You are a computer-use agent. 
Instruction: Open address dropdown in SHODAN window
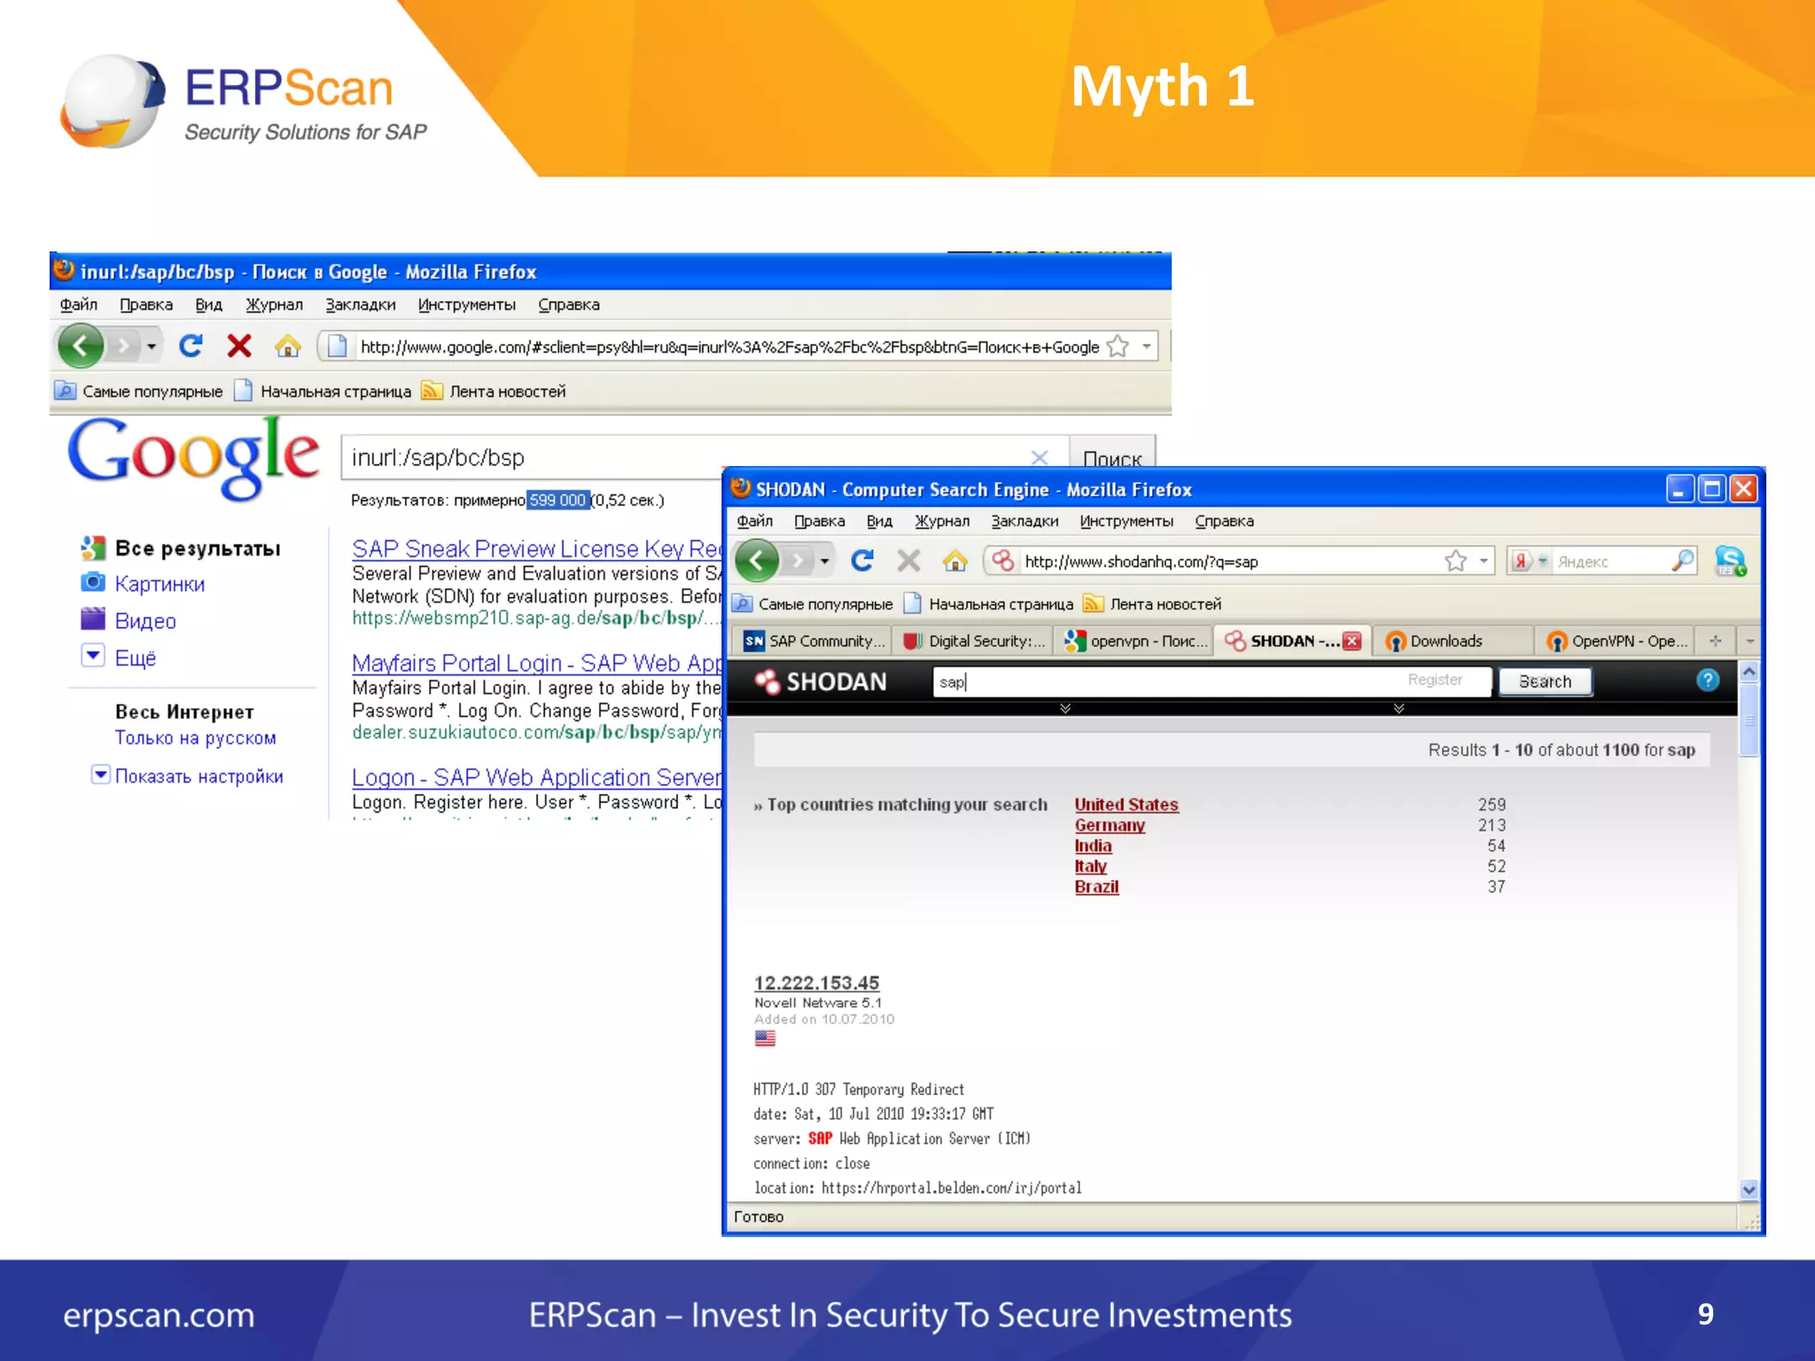1484,561
